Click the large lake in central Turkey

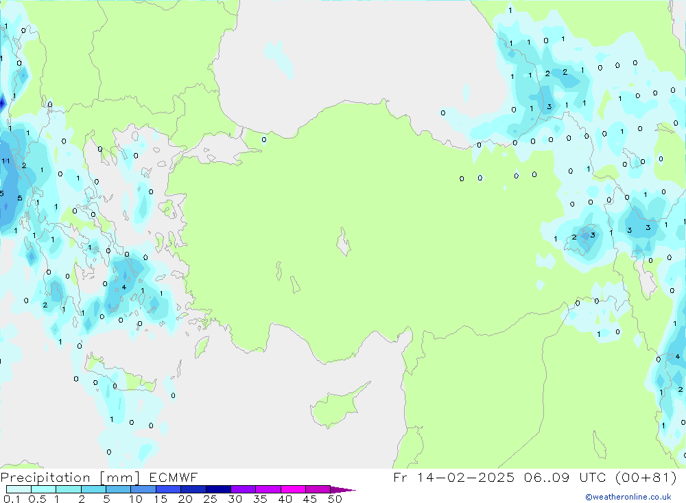[x=342, y=242]
